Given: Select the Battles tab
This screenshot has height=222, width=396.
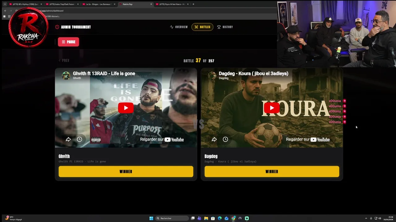Looking at the screenshot, I should (x=202, y=27).
